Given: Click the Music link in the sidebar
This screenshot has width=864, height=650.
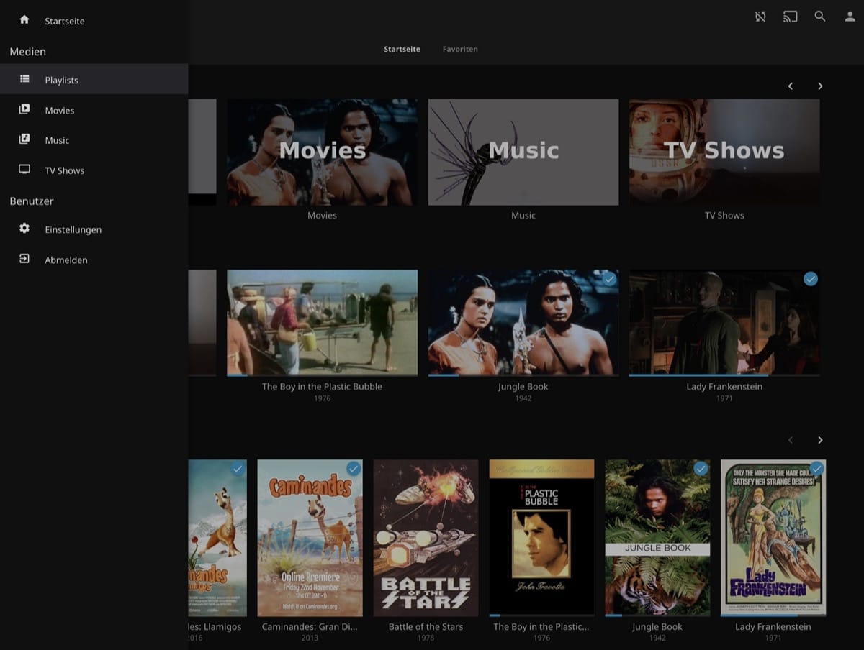Looking at the screenshot, I should 57,140.
